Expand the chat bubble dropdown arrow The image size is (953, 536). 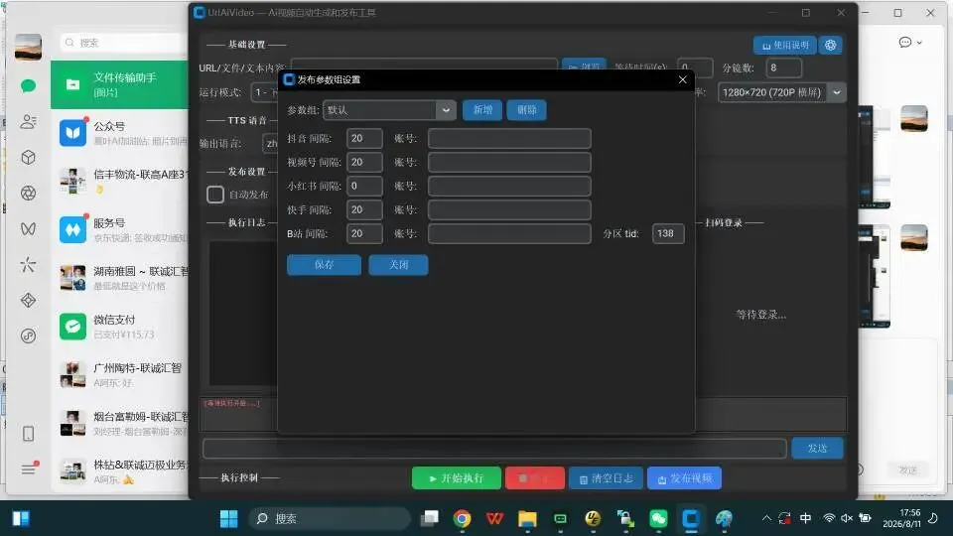pos(919,43)
